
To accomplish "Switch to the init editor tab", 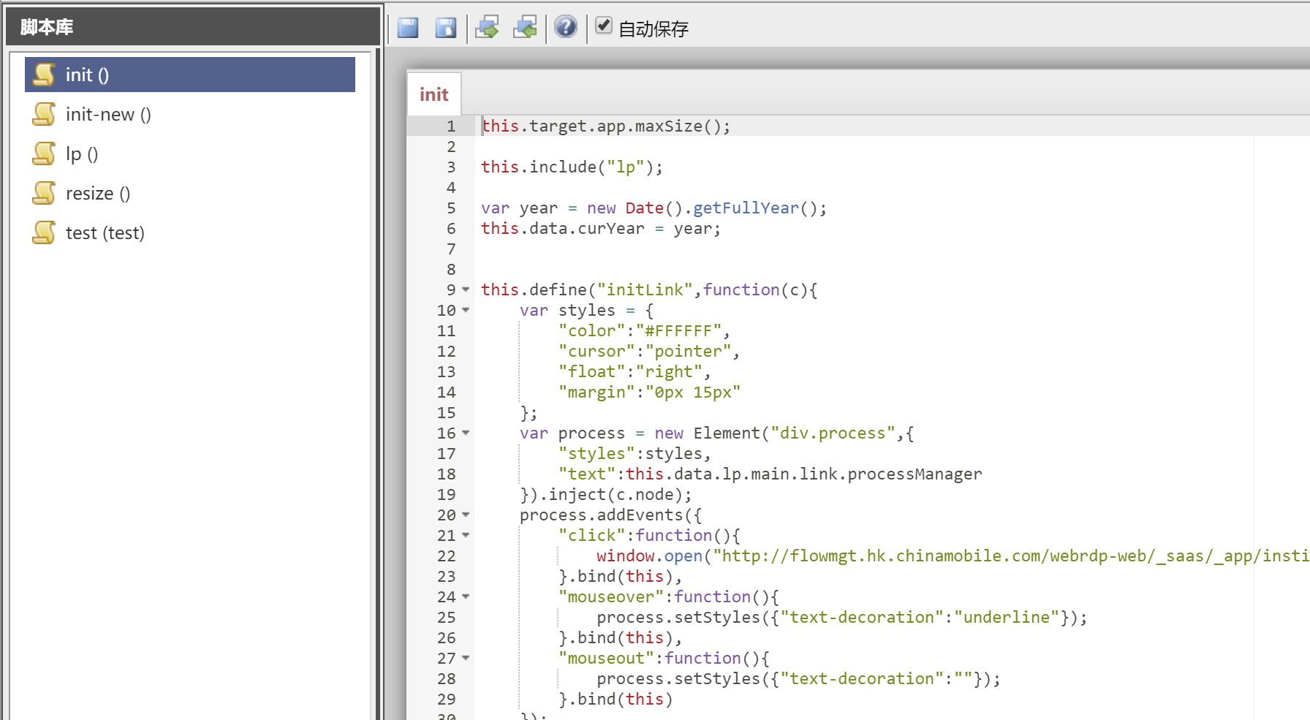I will pos(433,94).
